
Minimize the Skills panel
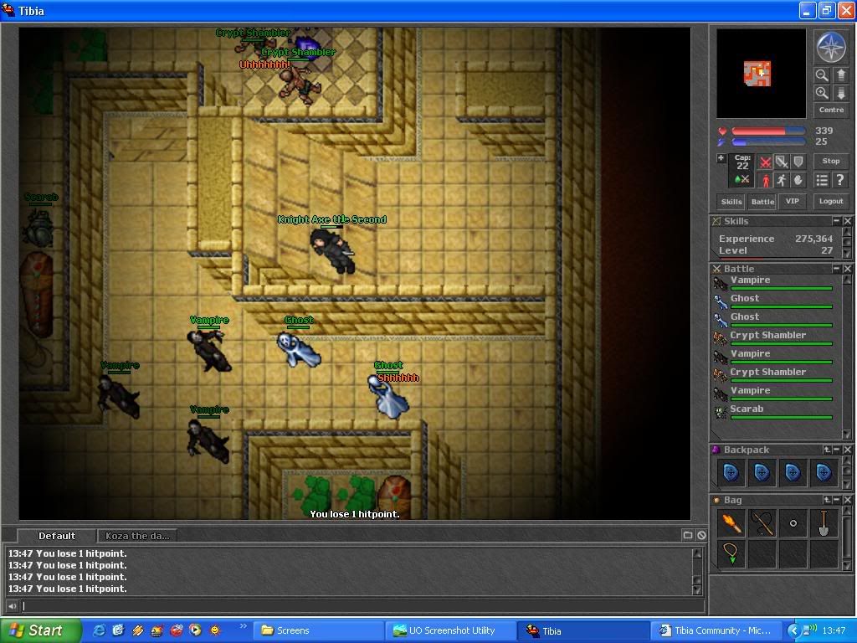[836, 221]
